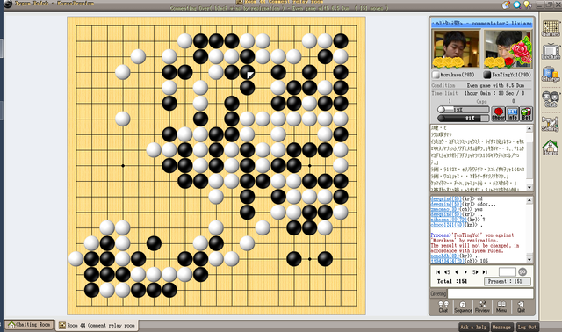Open the Charge icon in sidebar
562x332 pixels.
pos(551,74)
